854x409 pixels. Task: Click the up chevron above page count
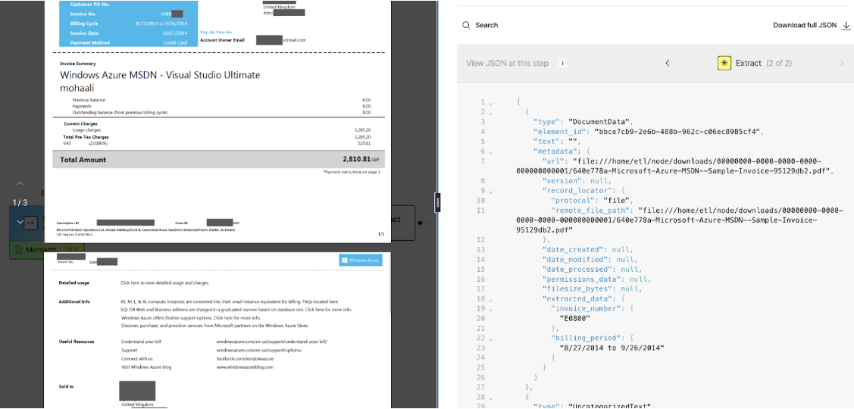[x=20, y=184]
